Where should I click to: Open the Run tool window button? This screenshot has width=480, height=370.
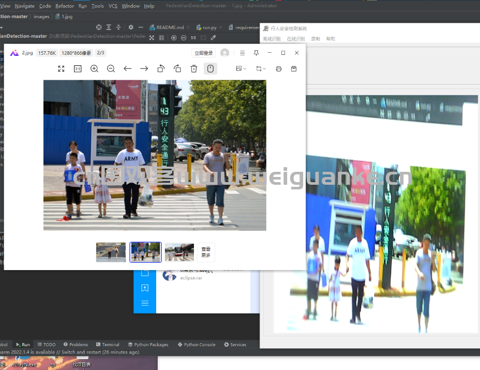pyautogui.click(x=23, y=345)
